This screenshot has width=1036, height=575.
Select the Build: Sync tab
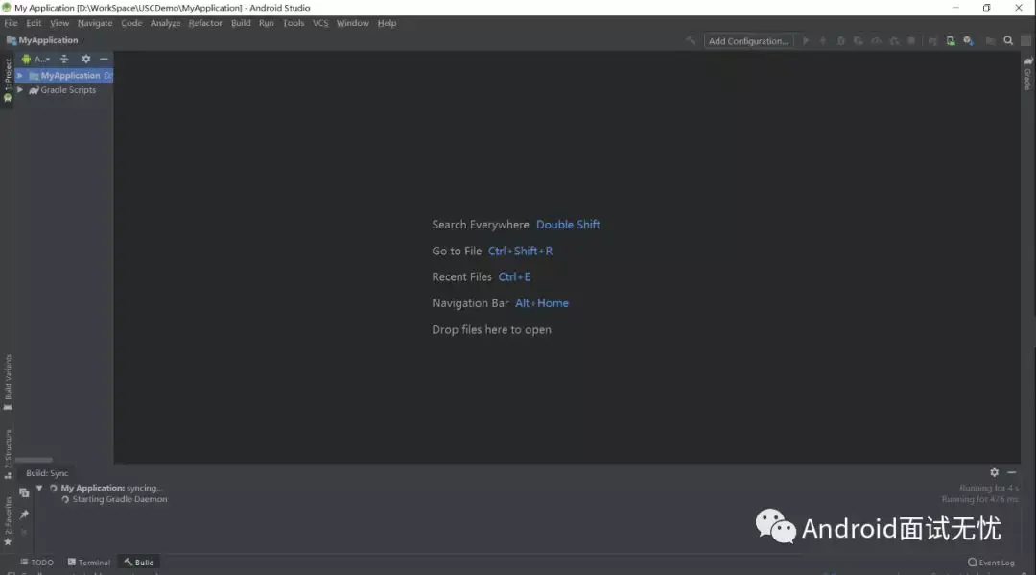[x=47, y=473]
